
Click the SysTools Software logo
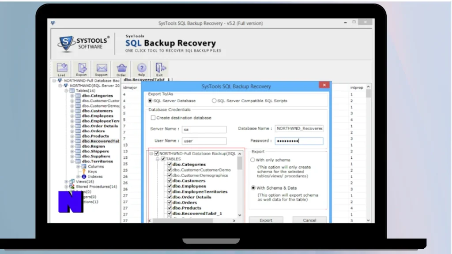(x=83, y=44)
